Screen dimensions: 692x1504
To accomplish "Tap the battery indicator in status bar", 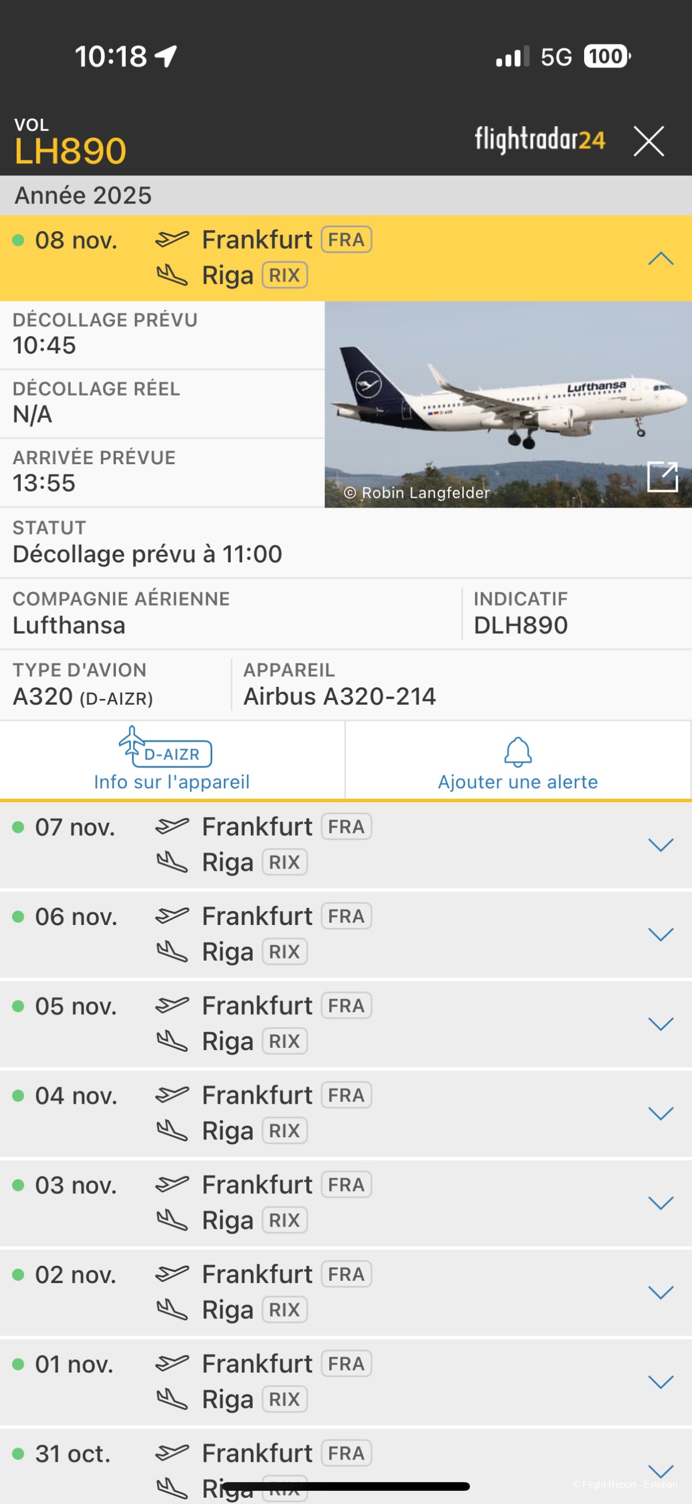I will click(x=607, y=57).
